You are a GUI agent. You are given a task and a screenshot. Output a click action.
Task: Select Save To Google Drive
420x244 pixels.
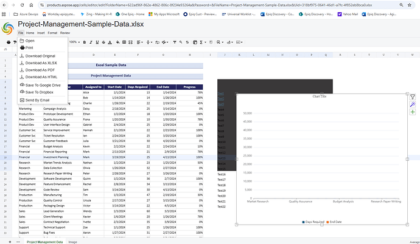coord(43,85)
